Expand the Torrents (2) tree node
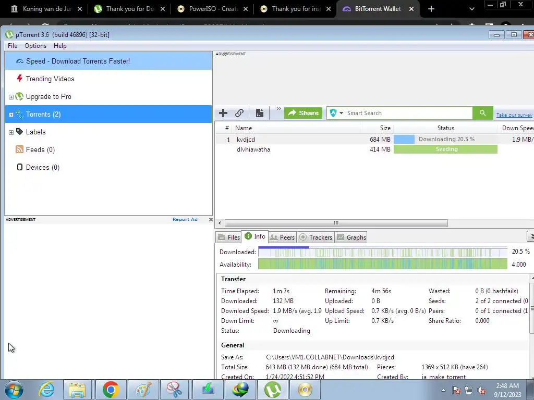 point(11,115)
